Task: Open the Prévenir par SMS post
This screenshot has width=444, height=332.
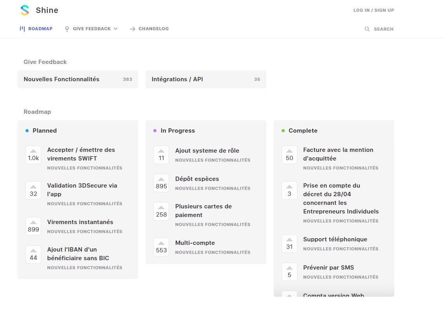Action: [328, 268]
